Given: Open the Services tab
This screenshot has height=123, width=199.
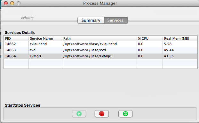Looking at the screenshot, I should 115,20.
